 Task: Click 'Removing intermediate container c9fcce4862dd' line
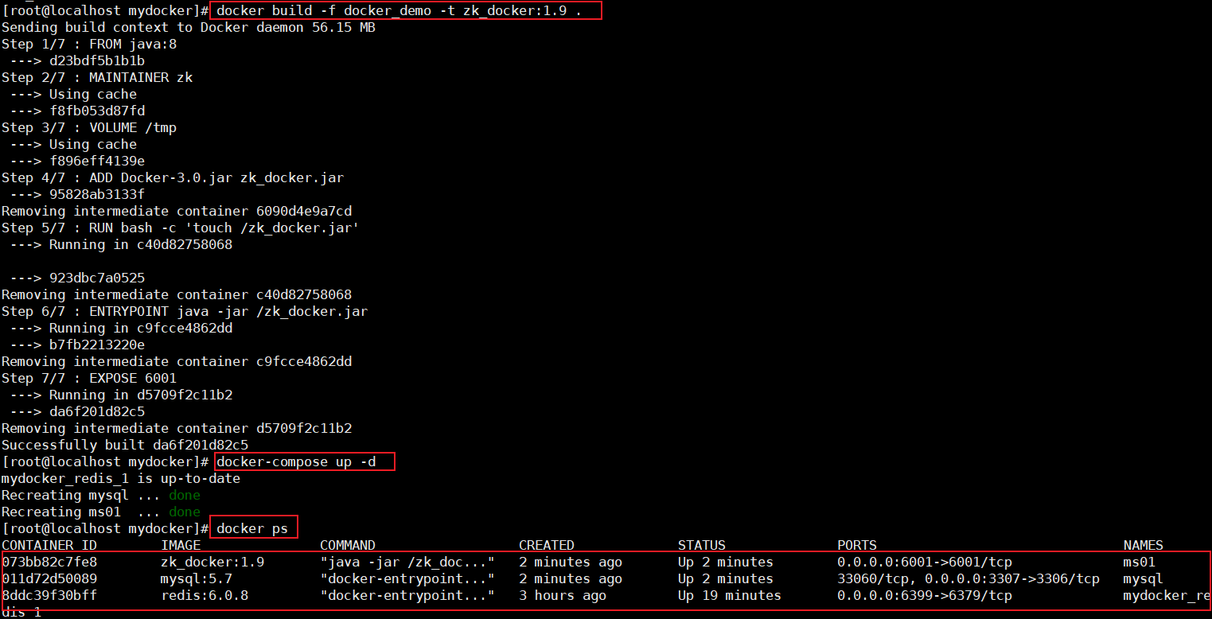coord(177,362)
